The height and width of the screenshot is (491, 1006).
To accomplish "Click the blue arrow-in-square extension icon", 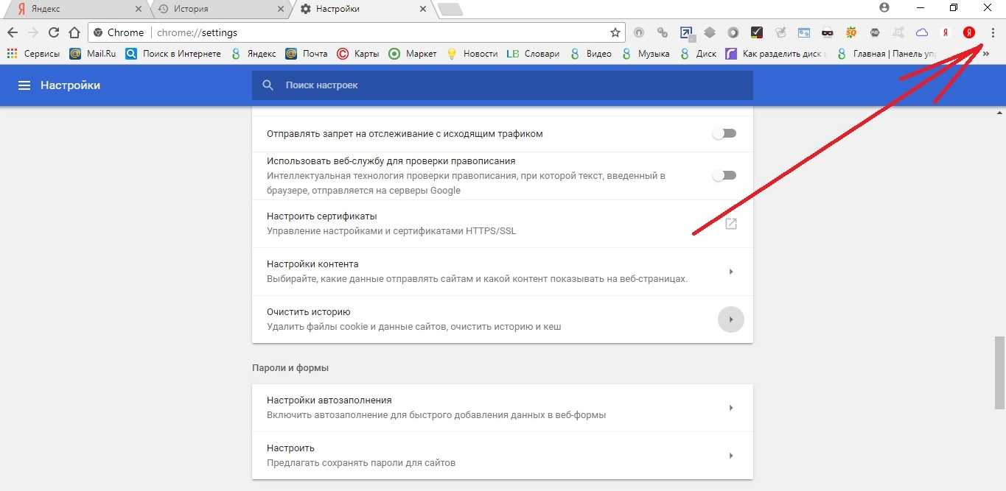I will click(686, 32).
